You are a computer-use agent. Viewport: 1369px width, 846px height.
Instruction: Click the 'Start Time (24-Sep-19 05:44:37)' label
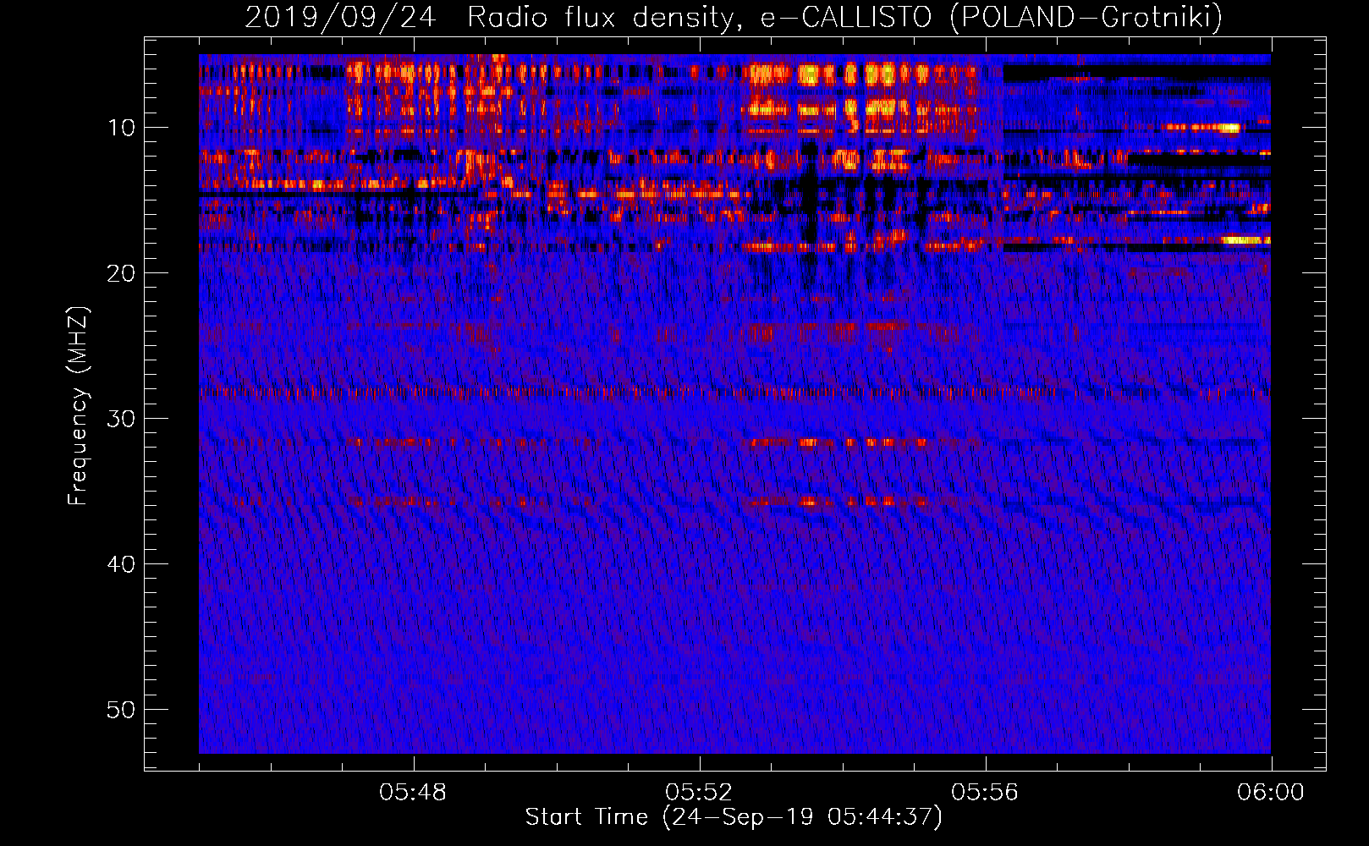pyautogui.click(x=734, y=817)
